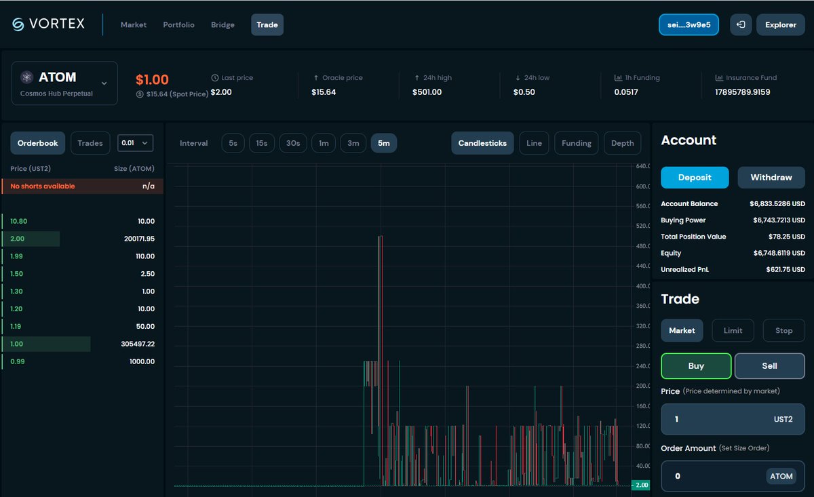The image size is (814, 497).
Task: Click the up arrow beside Oracle price
Action: (315, 78)
